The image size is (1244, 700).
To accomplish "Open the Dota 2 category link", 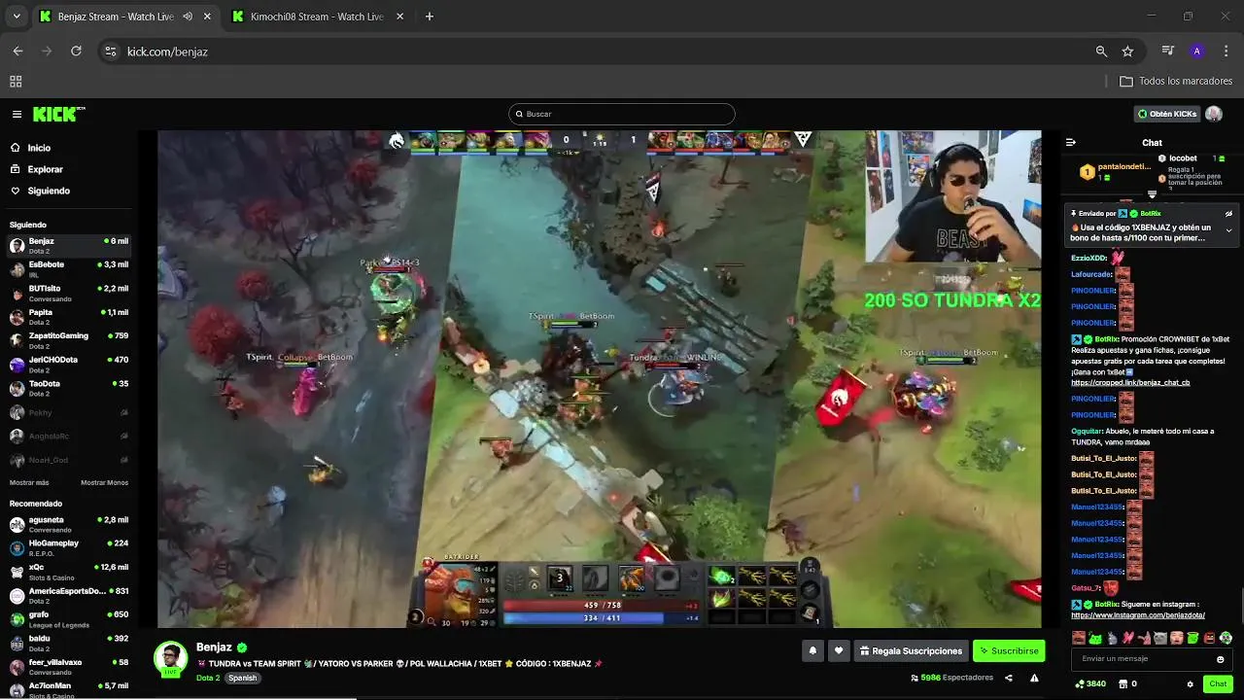I will point(208,678).
